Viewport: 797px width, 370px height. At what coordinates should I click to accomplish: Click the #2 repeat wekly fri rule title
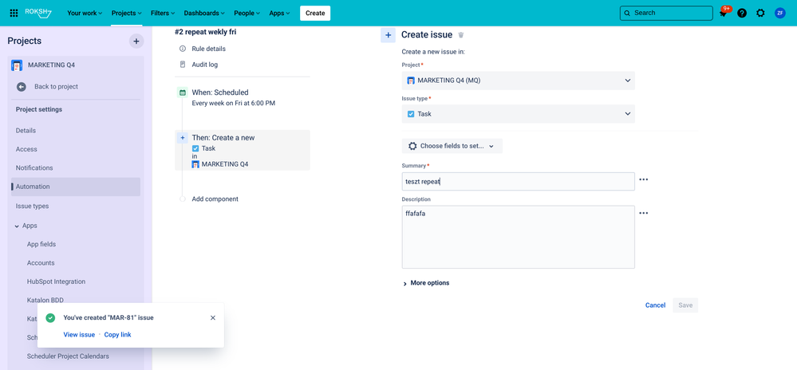coord(205,32)
